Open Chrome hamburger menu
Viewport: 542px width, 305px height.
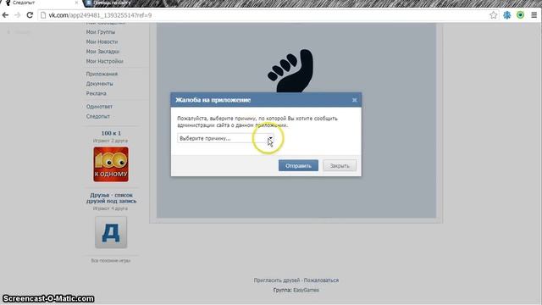[534, 15]
